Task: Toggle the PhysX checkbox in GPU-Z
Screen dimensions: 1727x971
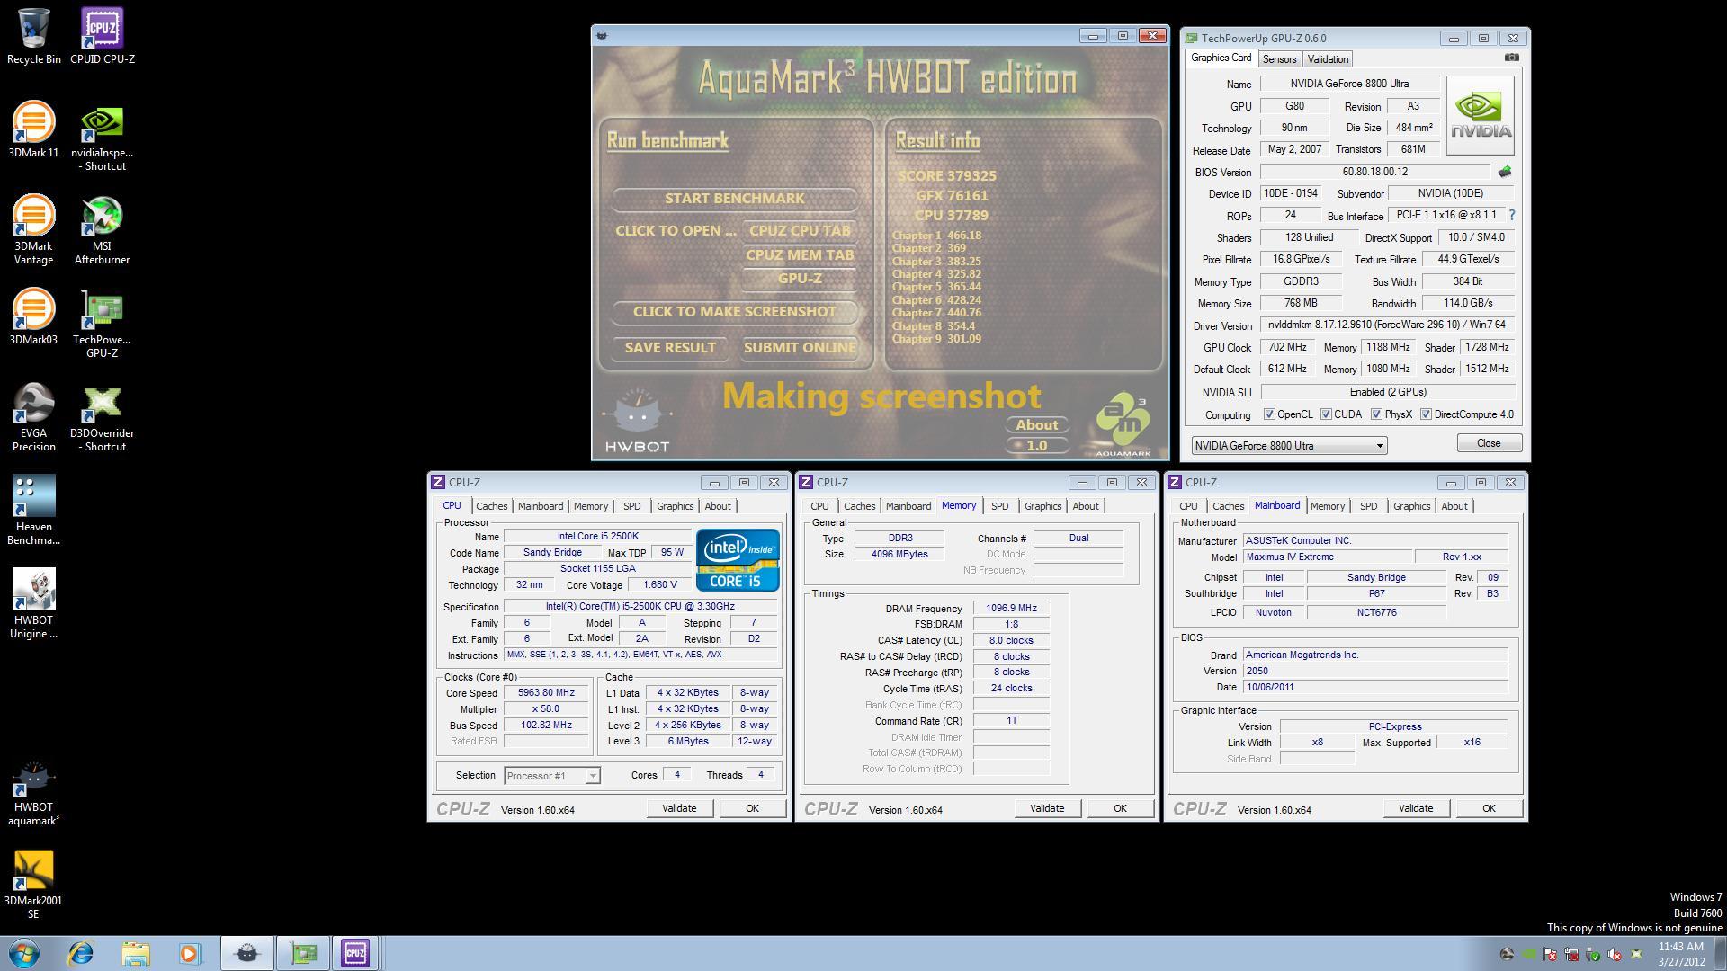Action: pos(1376,414)
